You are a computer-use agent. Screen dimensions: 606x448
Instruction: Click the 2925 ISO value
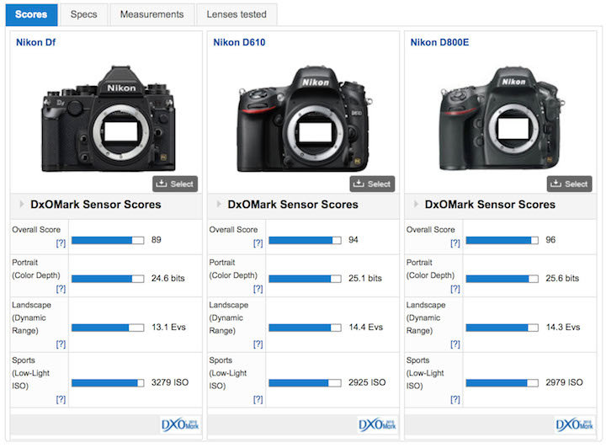[367, 382]
